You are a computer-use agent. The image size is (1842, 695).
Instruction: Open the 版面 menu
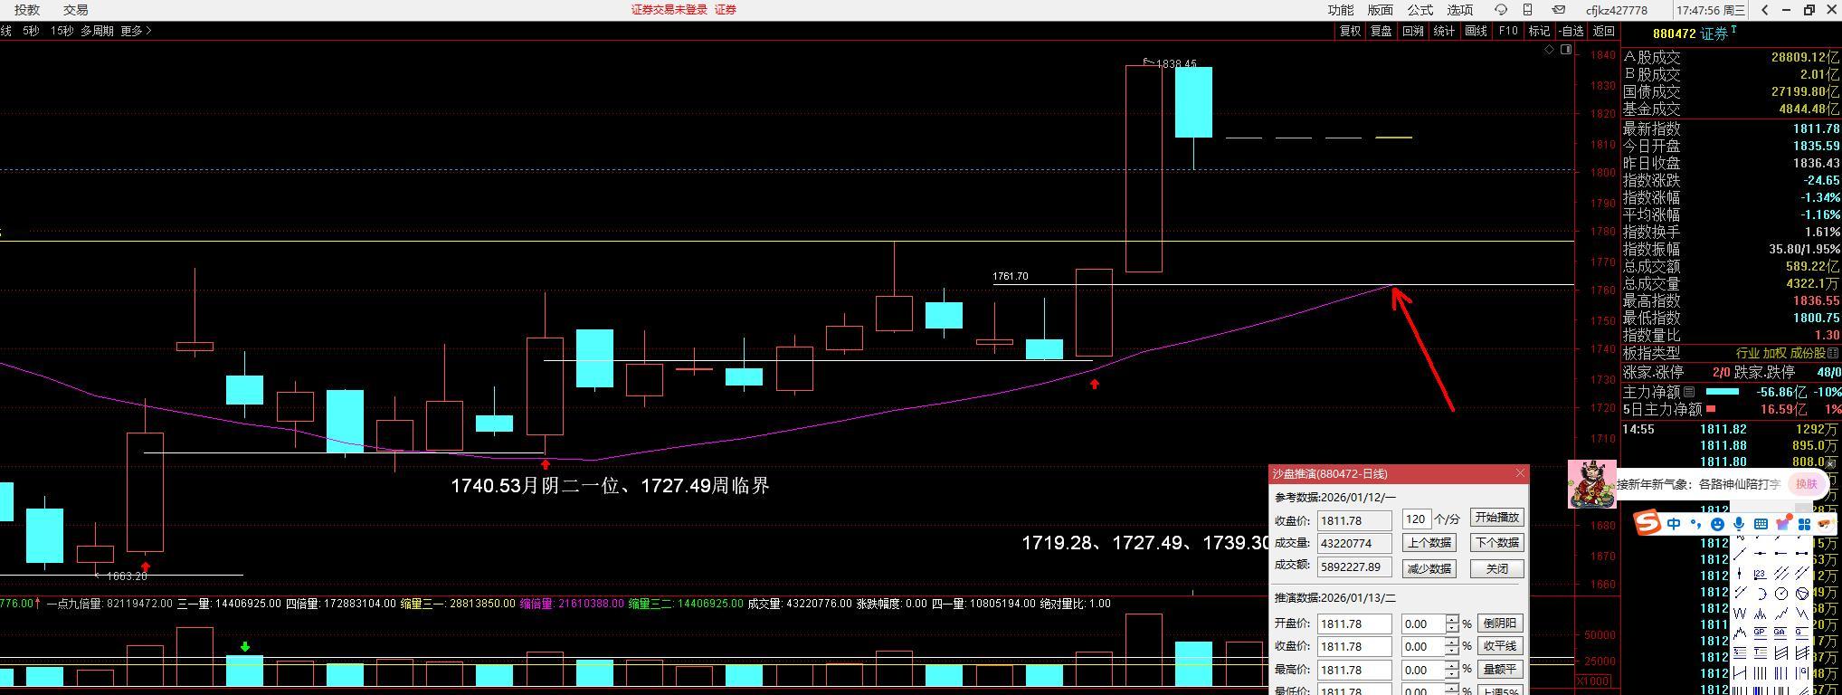[x=1381, y=10]
